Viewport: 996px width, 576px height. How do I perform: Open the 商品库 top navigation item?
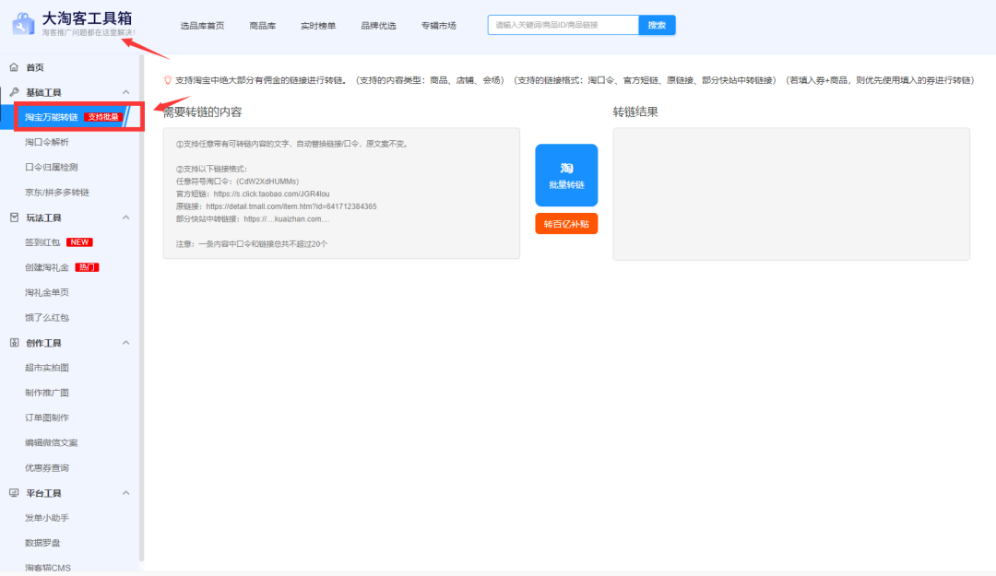(262, 26)
